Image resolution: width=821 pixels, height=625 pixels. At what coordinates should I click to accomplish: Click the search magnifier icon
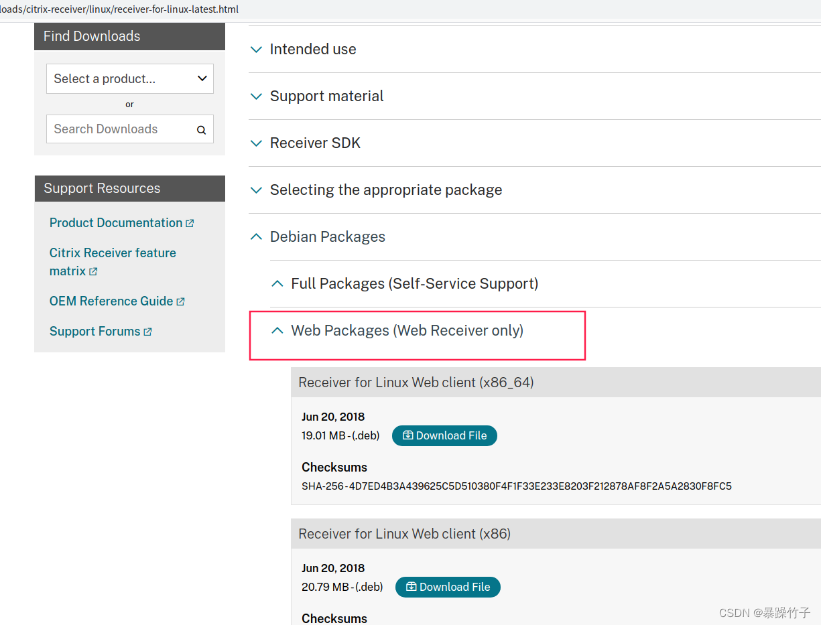201,130
